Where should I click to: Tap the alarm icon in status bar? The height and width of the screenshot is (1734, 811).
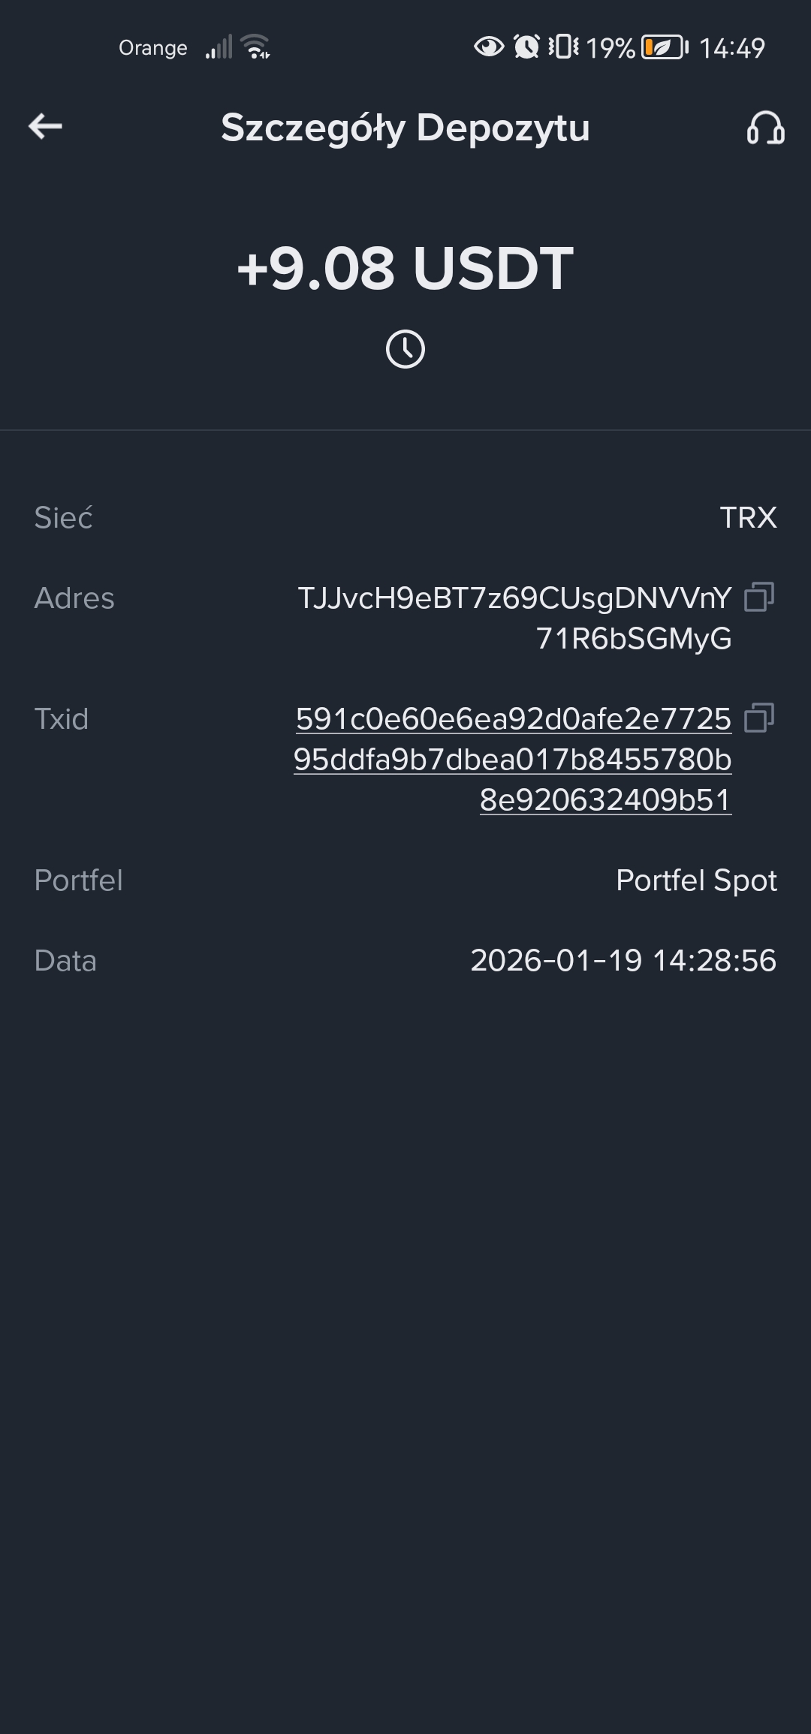click(x=526, y=47)
